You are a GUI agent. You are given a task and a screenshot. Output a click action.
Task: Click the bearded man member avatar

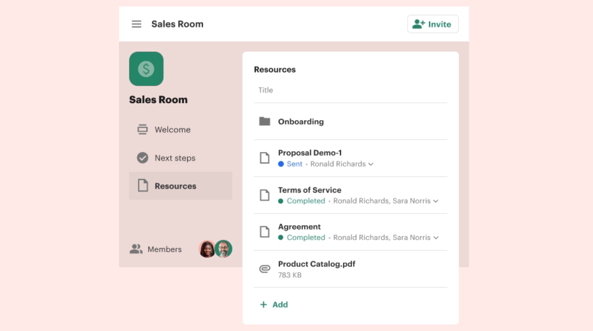coord(223,249)
